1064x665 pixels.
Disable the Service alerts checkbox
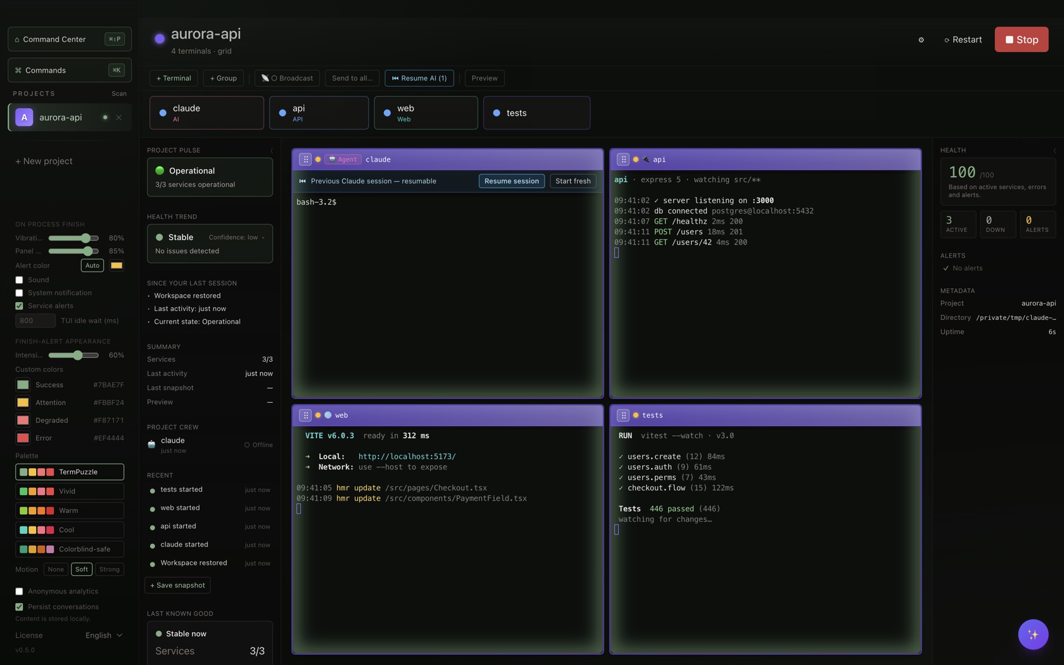(x=19, y=306)
